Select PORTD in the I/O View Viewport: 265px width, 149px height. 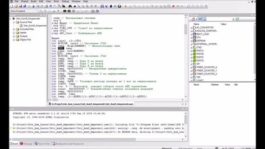tap(200, 61)
